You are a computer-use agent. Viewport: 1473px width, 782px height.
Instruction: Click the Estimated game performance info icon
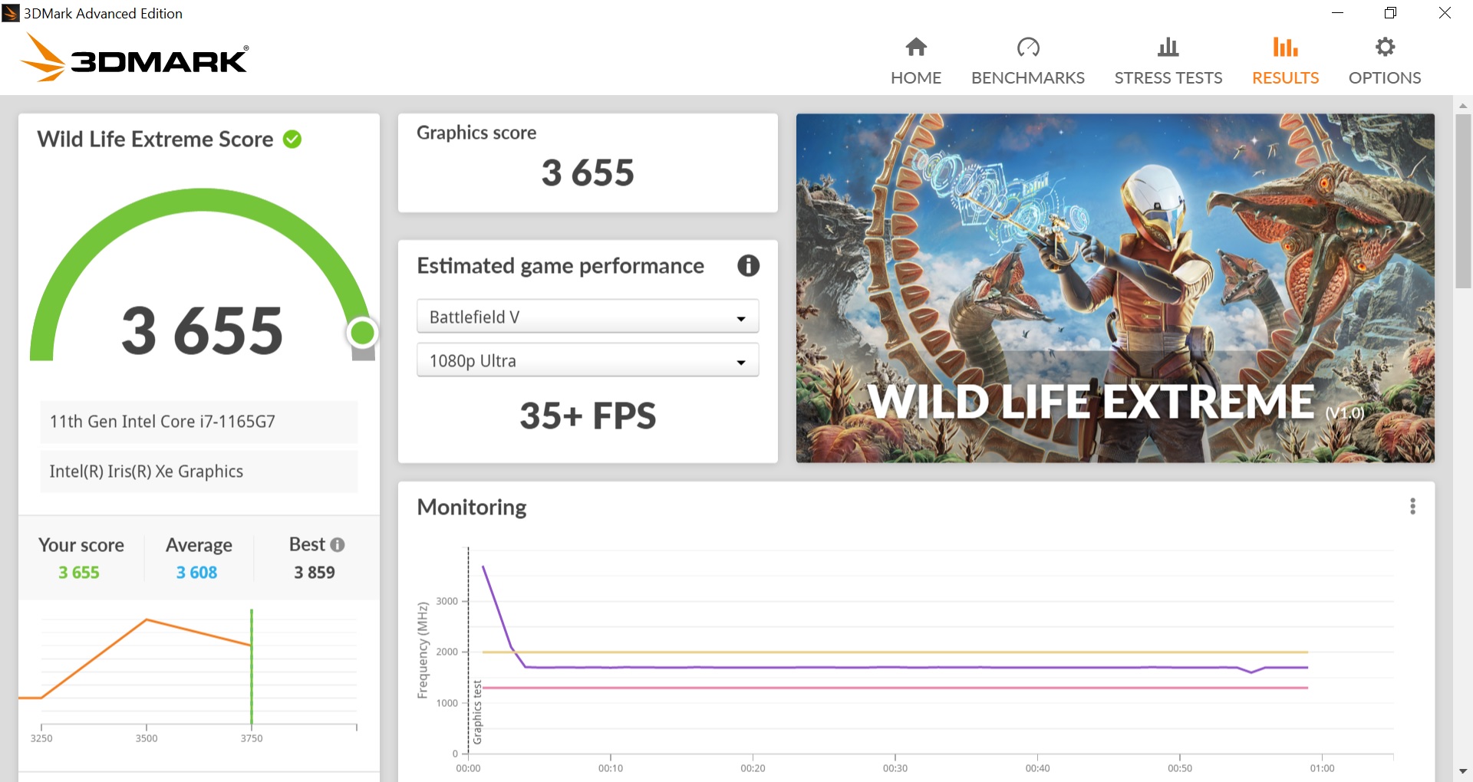click(x=748, y=265)
